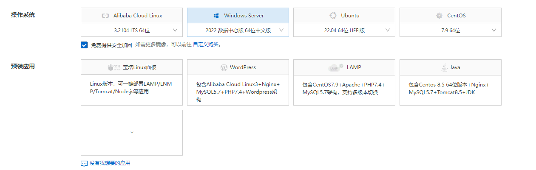Open the CentOS 7.9 64位 version dropdown
This screenshot has height=170, width=536.
[x=451, y=30]
